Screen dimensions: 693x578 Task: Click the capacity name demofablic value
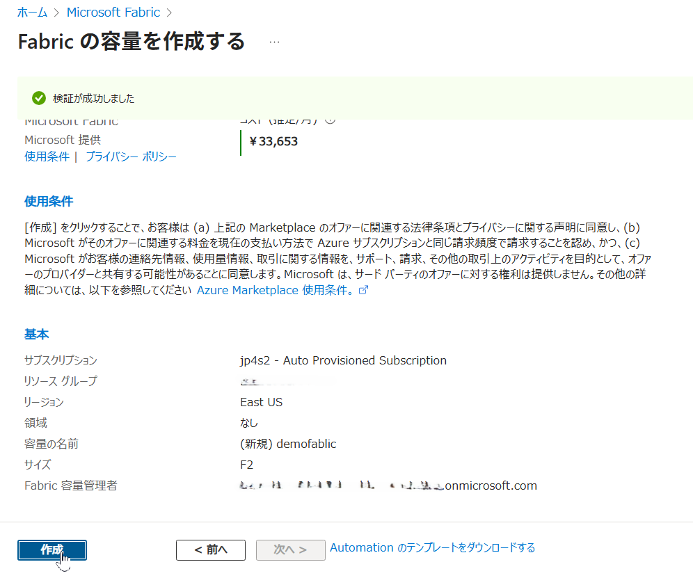288,444
